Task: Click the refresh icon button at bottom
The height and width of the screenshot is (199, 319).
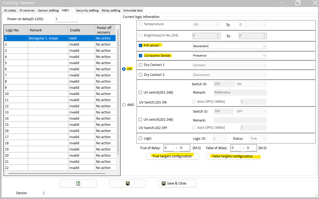Action: [x=78, y=183]
